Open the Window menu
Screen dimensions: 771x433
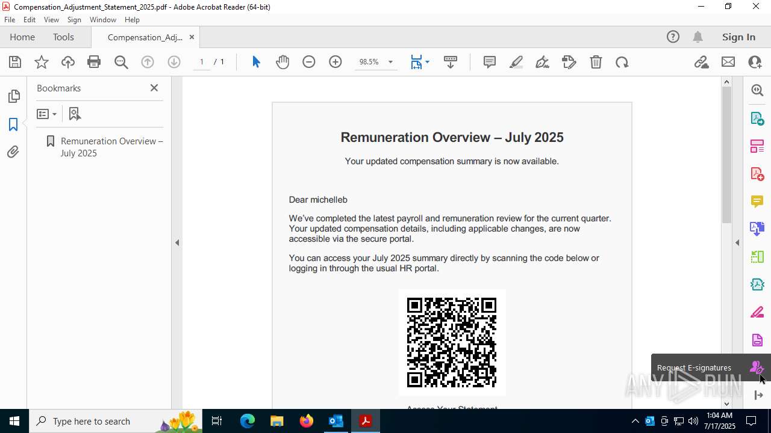[103, 20]
